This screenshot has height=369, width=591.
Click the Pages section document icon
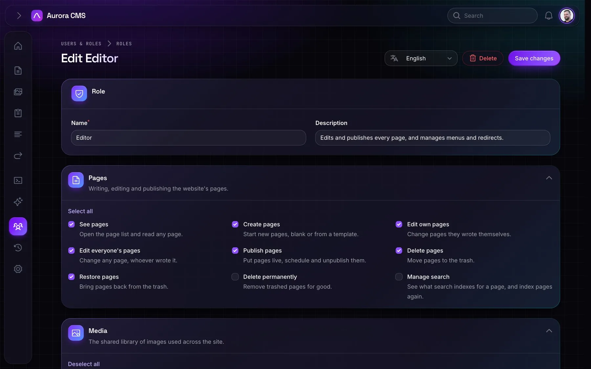(x=76, y=180)
